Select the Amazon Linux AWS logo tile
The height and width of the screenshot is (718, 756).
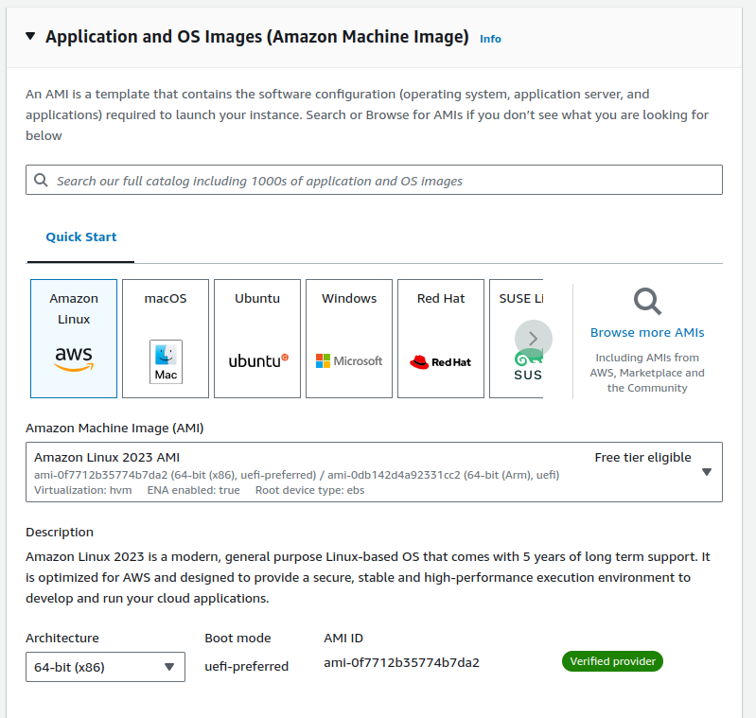(x=74, y=338)
